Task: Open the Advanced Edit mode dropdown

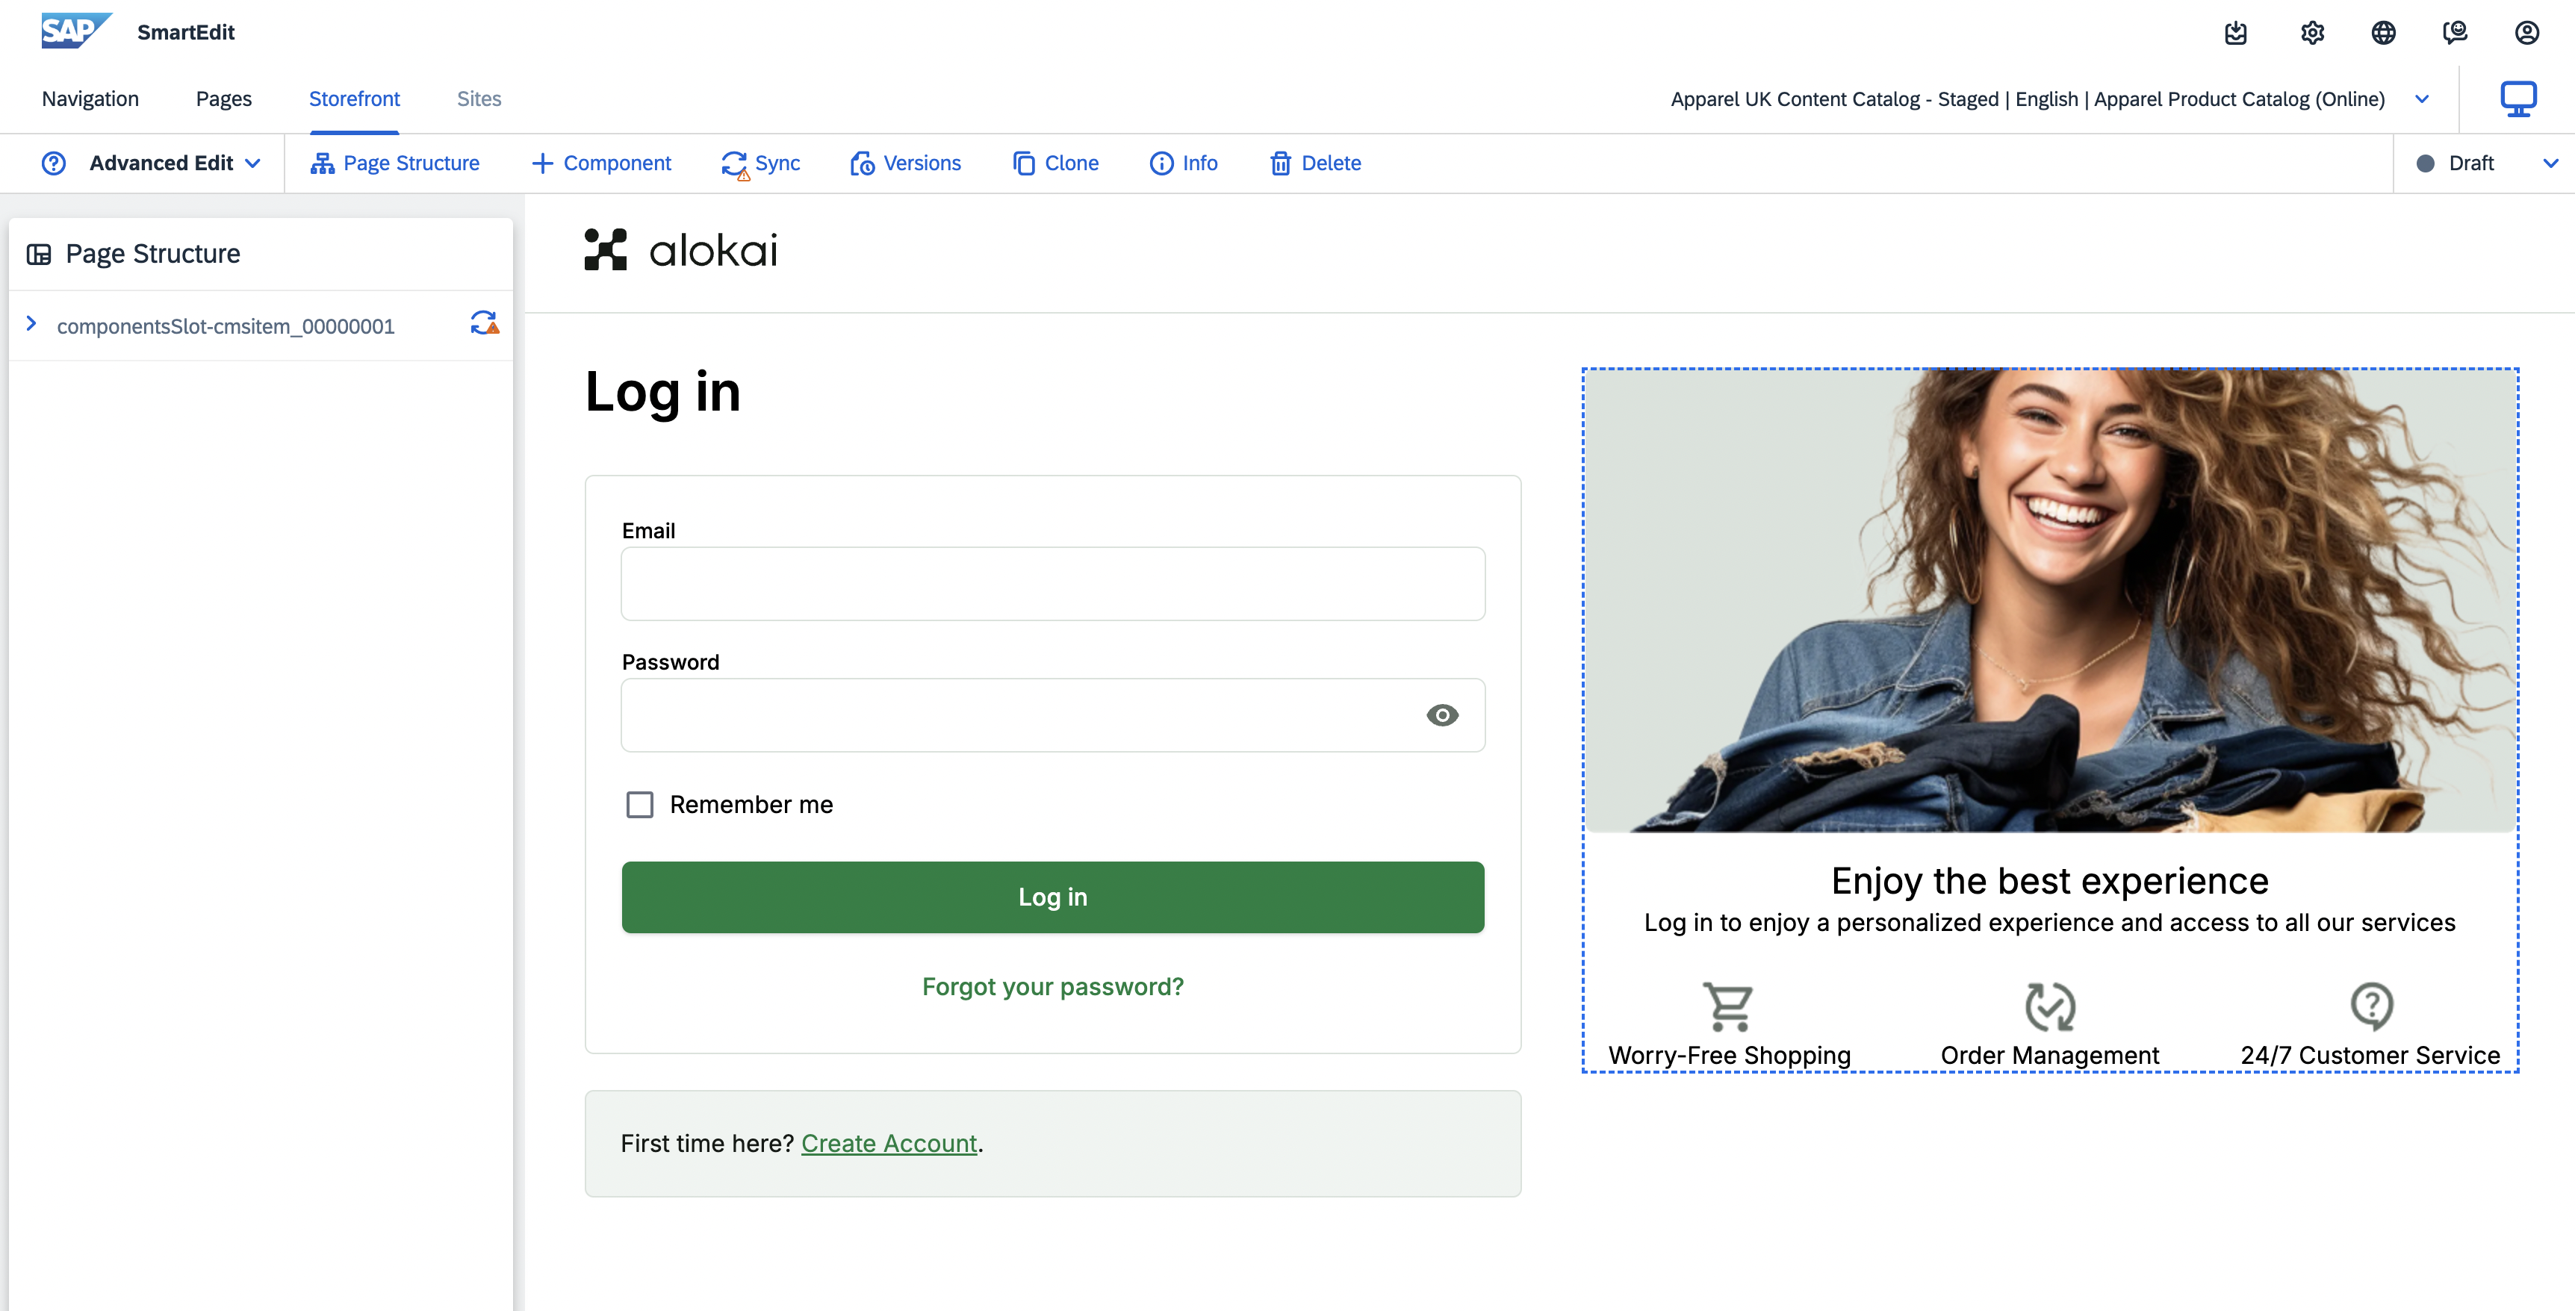Action: [175, 163]
